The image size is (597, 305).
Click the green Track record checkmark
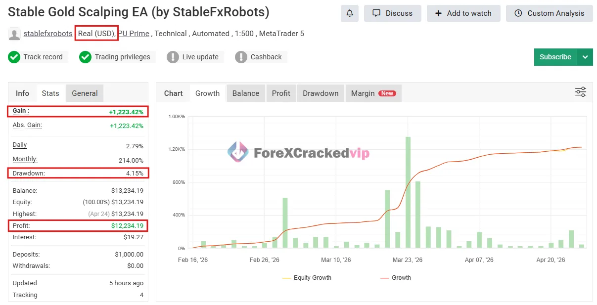tap(14, 57)
